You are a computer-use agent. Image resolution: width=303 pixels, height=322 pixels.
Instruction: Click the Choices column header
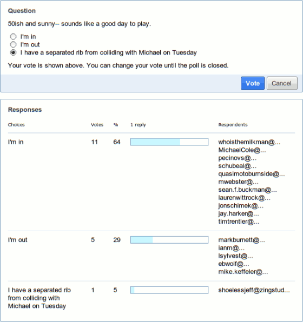(x=16, y=125)
